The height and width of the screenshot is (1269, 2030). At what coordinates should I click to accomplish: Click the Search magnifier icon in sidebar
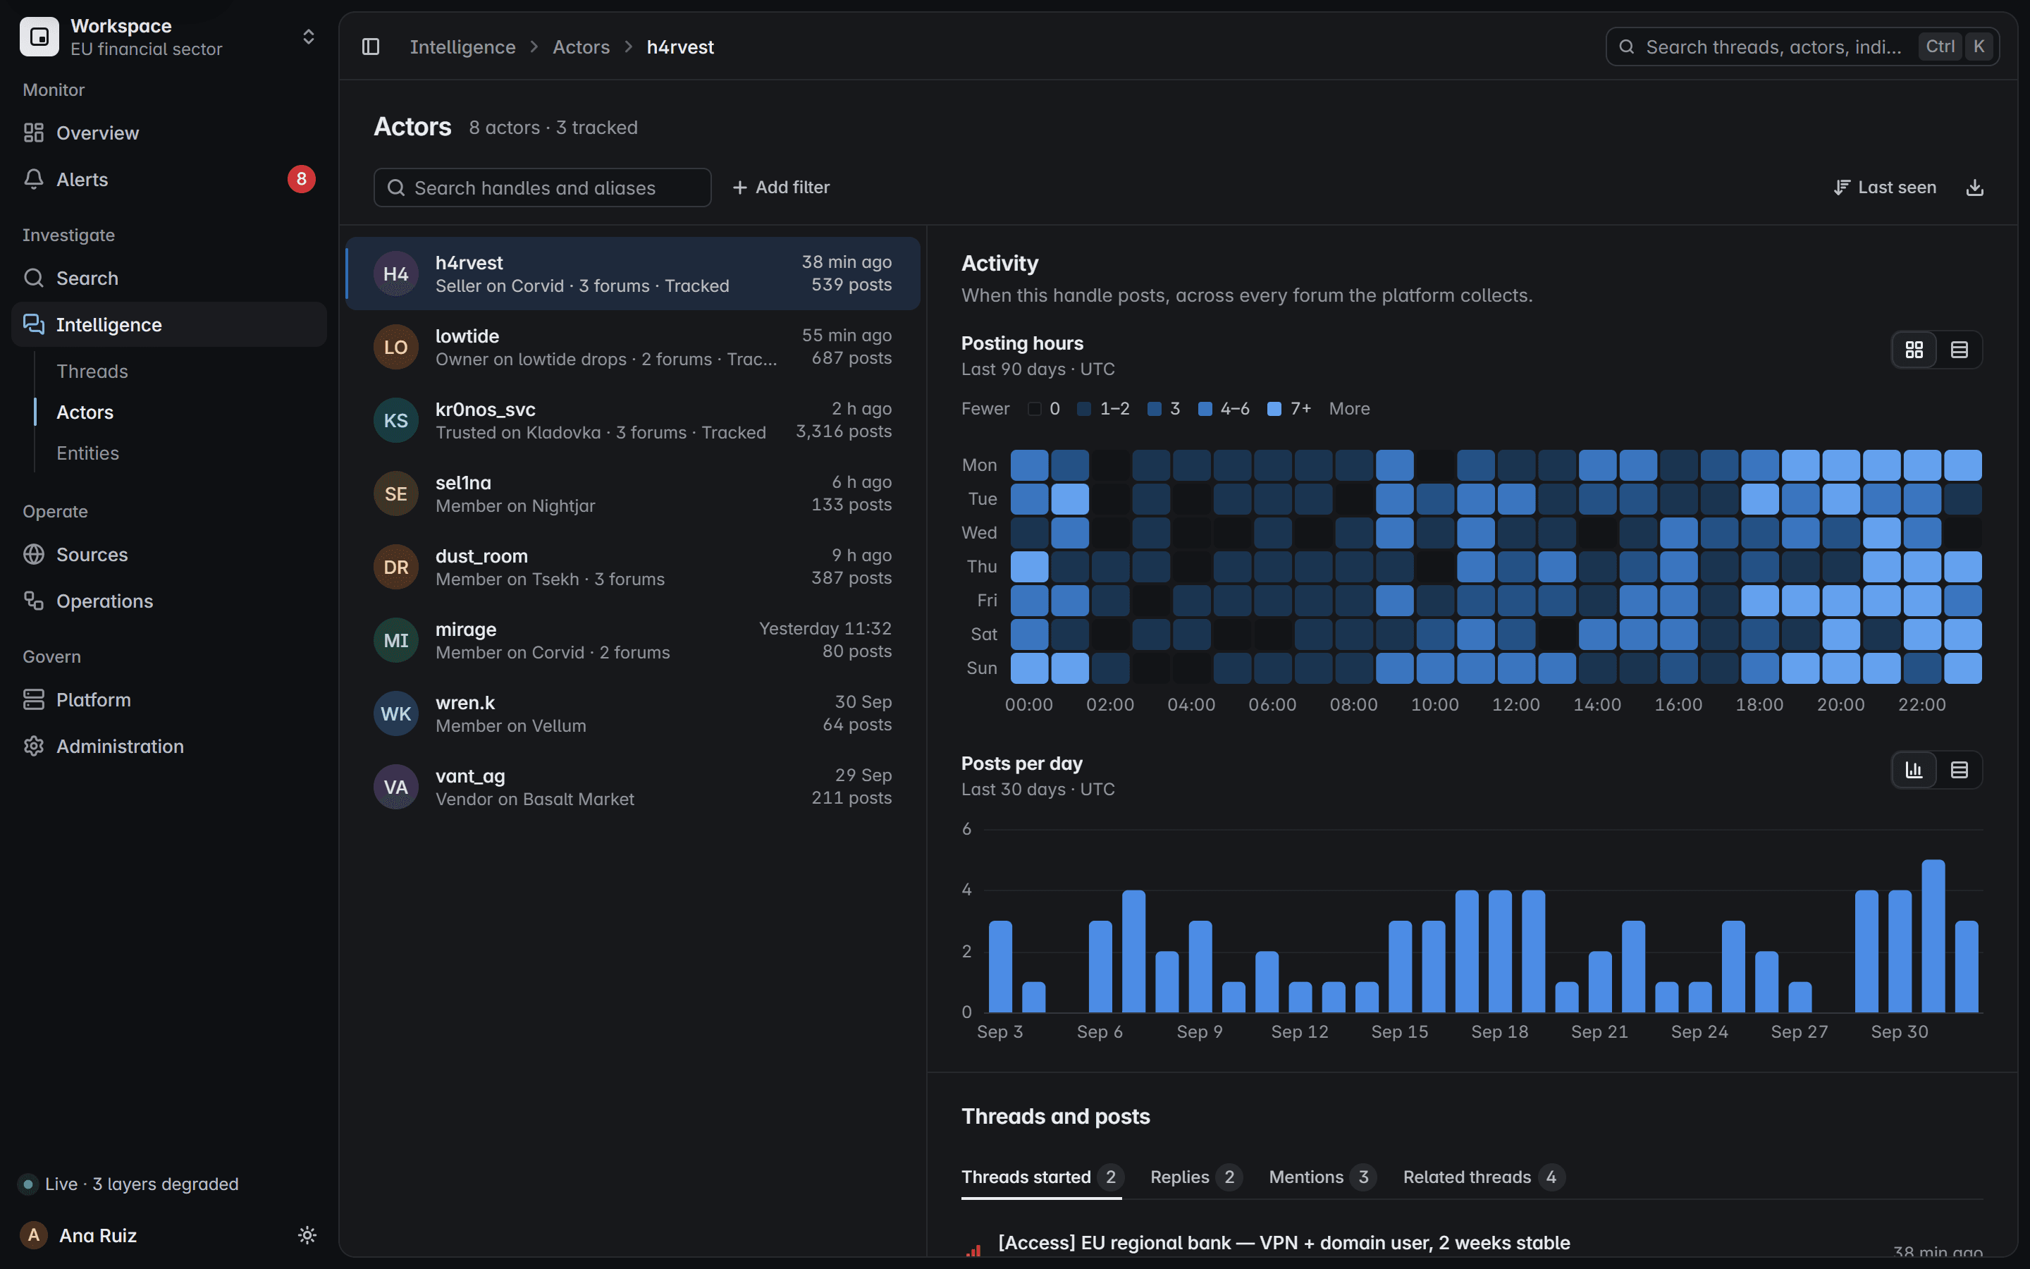coord(34,278)
